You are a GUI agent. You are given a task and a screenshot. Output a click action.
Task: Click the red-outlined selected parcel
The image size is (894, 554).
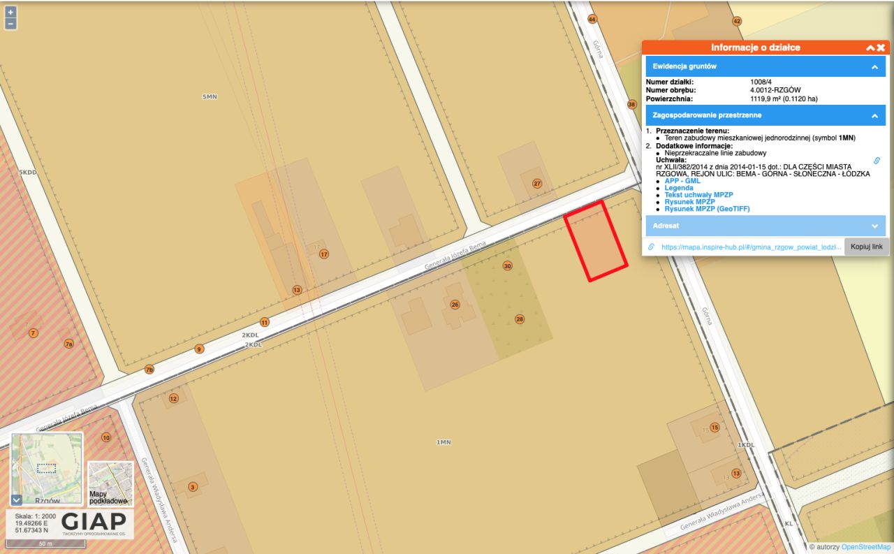click(x=595, y=240)
